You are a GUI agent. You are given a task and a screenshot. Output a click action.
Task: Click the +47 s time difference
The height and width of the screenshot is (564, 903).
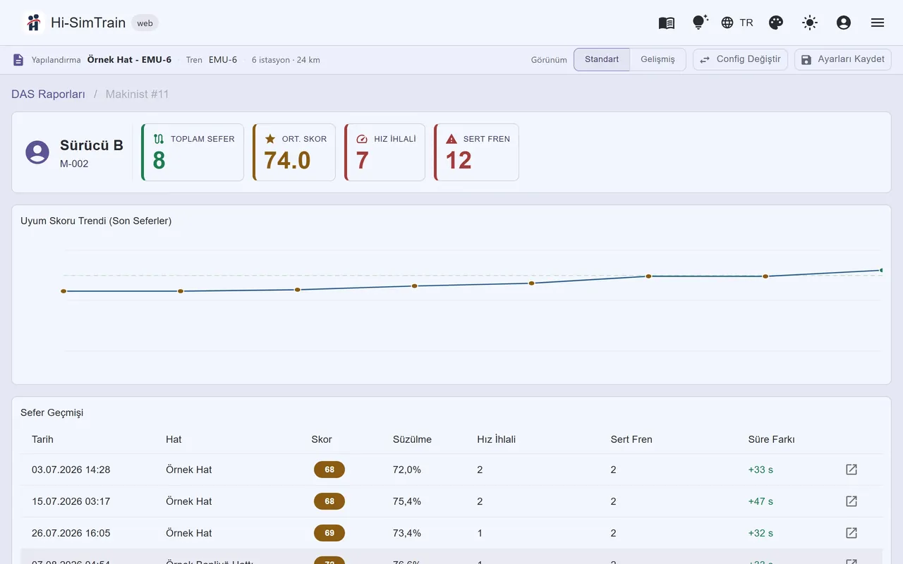pyautogui.click(x=760, y=501)
